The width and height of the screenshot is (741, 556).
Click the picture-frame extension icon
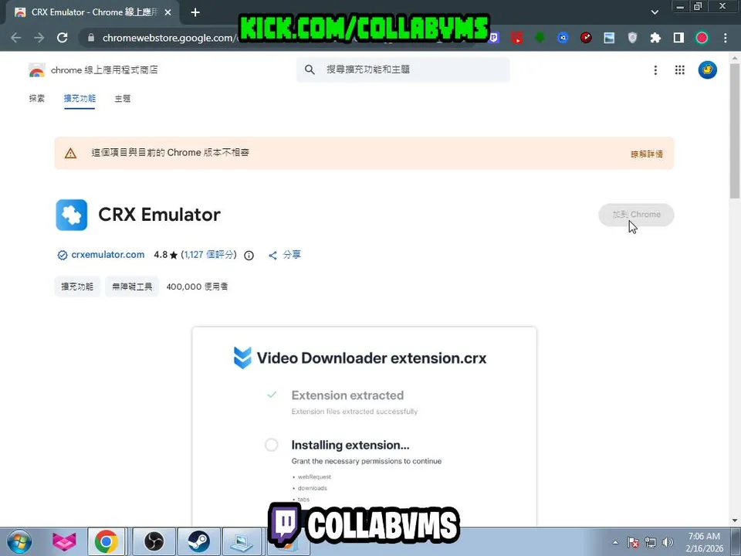click(x=609, y=38)
